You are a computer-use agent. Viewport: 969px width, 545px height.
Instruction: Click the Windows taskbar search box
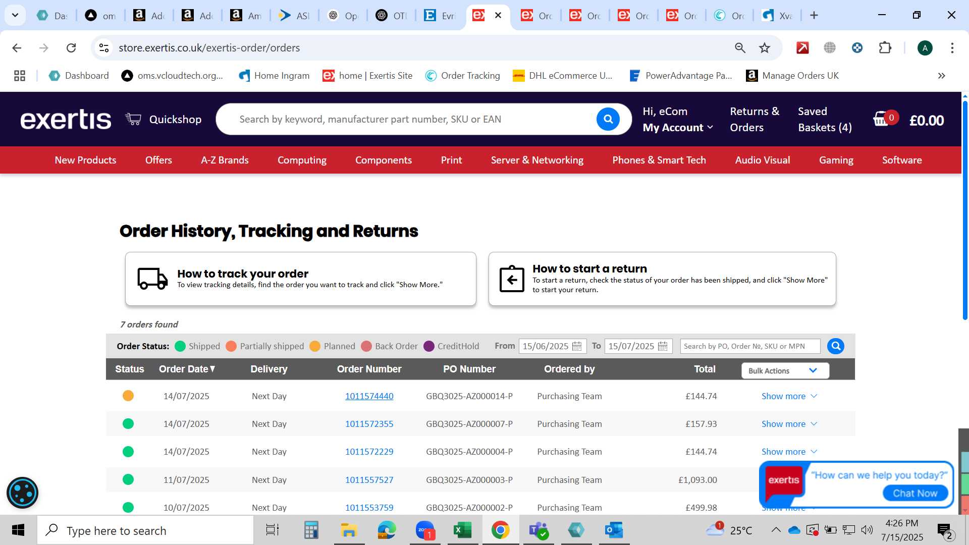coord(145,530)
